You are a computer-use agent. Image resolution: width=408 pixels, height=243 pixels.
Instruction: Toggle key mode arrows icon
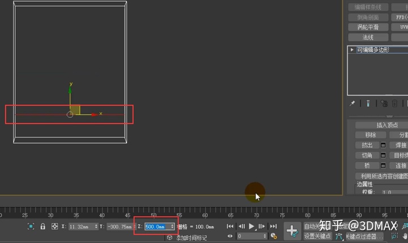pyautogui.click(x=230, y=236)
